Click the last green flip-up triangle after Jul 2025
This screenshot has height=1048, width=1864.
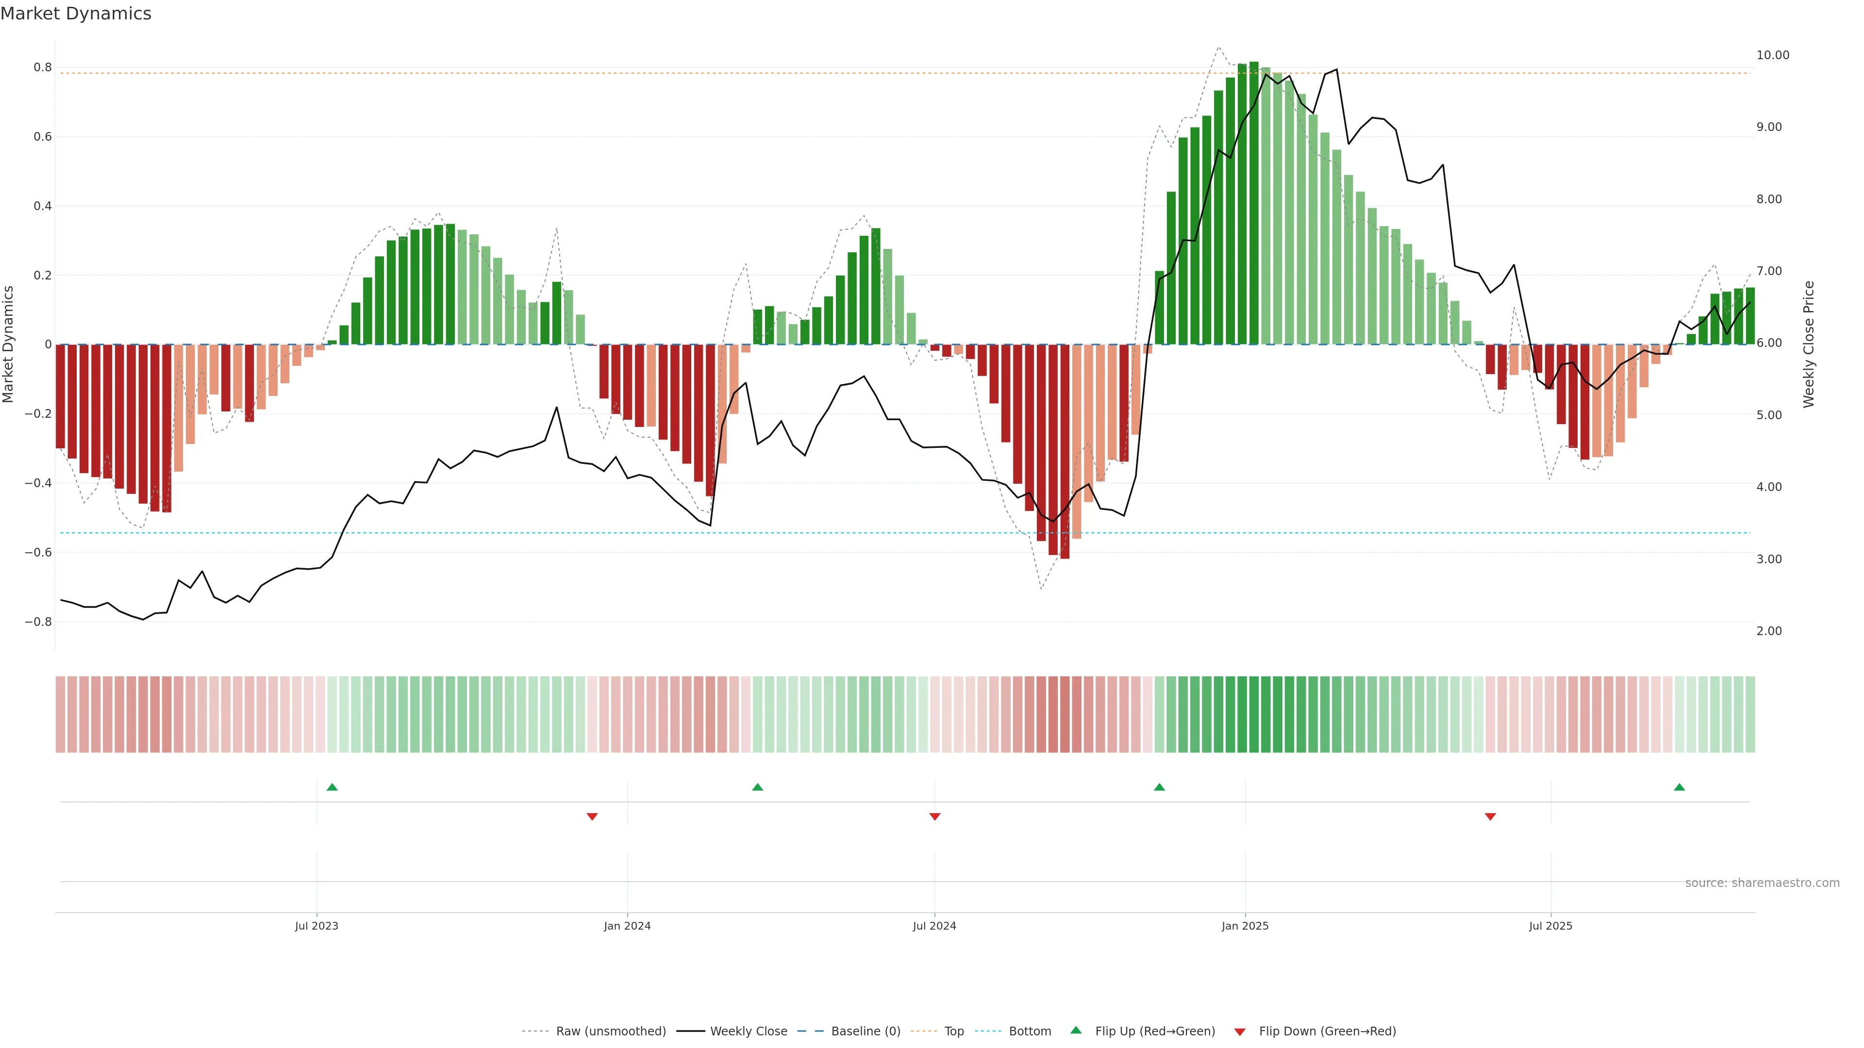point(1680,787)
